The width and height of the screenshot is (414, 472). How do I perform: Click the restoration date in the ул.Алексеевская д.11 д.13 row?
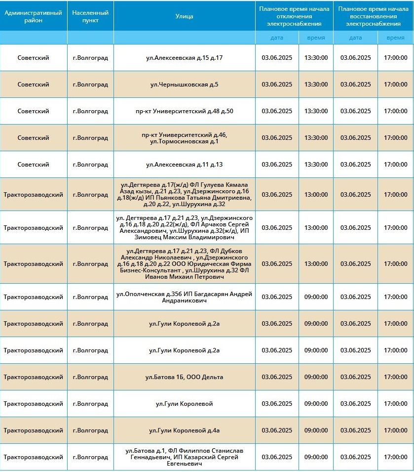[355, 165]
